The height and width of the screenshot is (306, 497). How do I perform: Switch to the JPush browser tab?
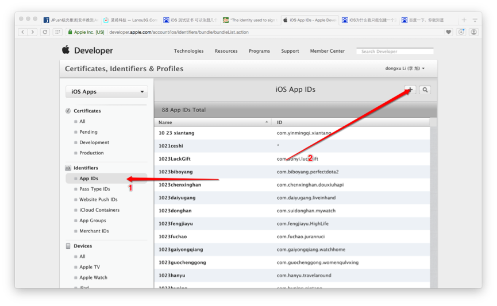(x=71, y=20)
